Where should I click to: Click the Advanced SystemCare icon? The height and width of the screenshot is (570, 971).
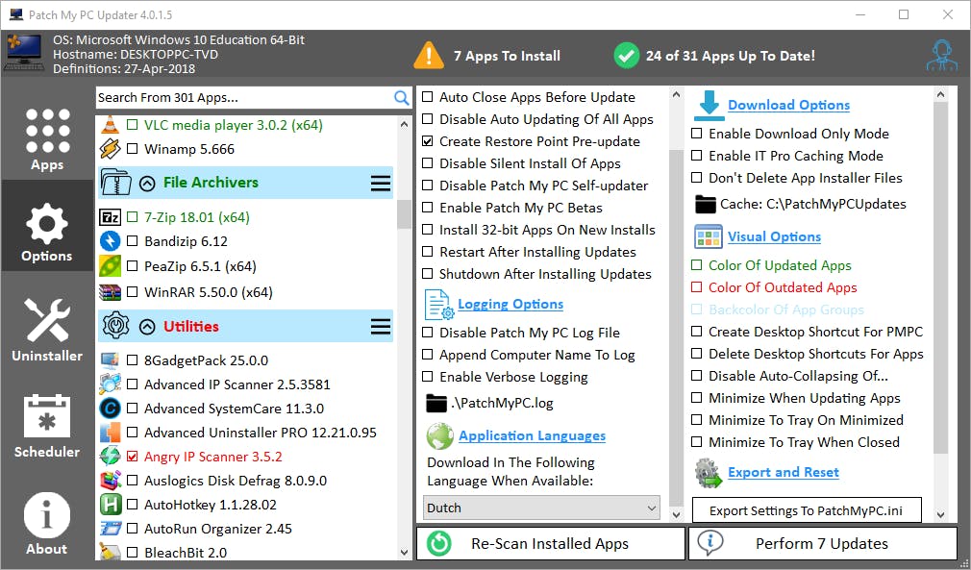point(110,409)
